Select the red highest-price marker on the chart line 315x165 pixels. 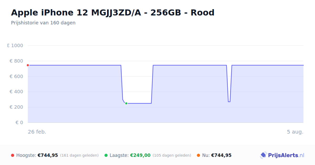point(28,65)
